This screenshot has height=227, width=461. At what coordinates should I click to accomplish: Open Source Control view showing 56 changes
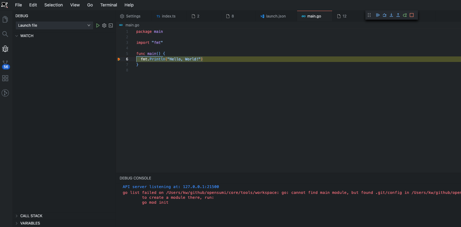5,63
